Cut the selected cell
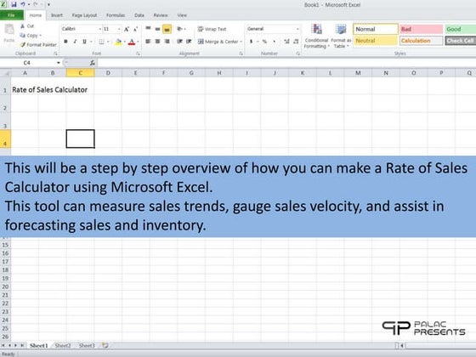The image size is (476, 357). [27, 26]
